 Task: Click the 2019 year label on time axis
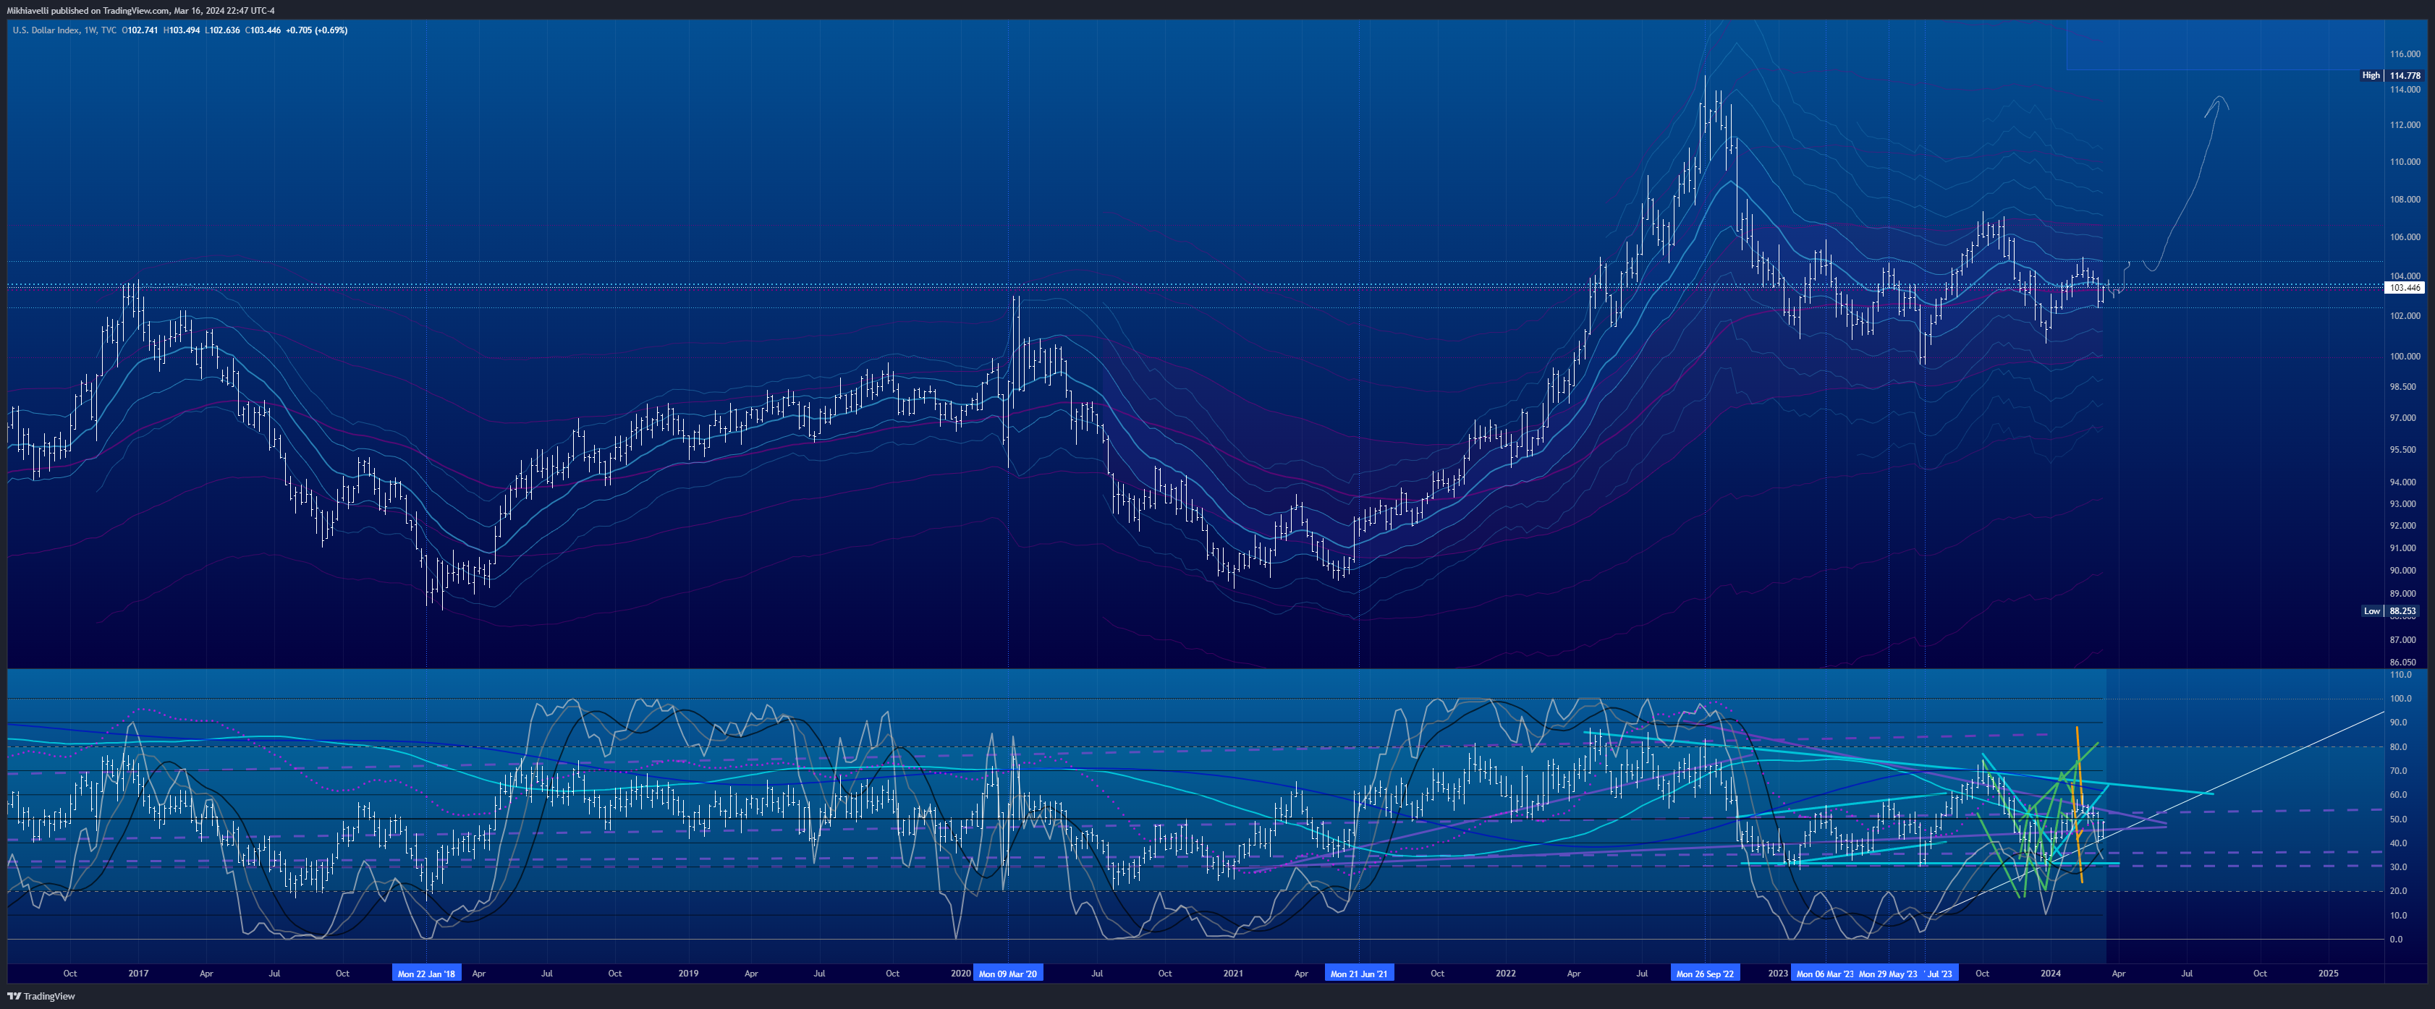(688, 973)
